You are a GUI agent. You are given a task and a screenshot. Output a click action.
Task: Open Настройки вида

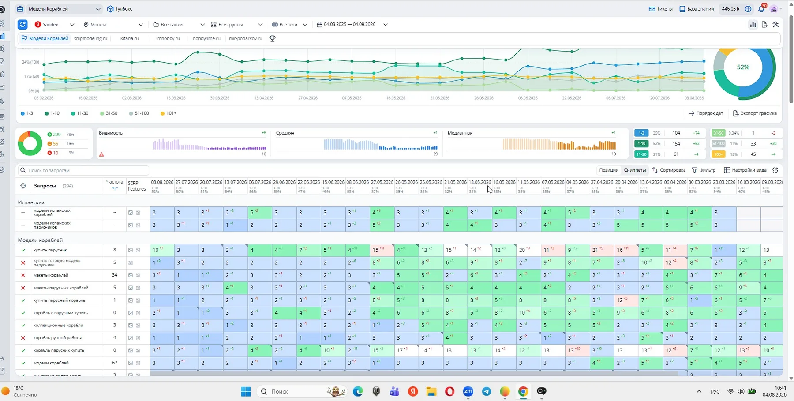[745, 170]
